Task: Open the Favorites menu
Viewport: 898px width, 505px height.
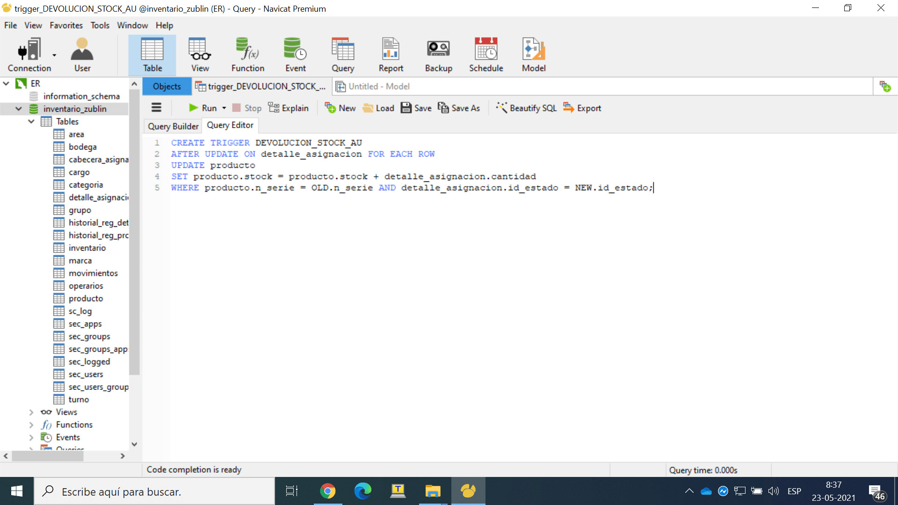Action: click(66, 25)
